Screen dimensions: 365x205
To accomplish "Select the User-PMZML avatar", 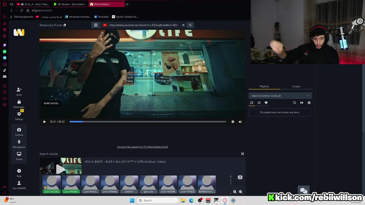I will [71, 184].
